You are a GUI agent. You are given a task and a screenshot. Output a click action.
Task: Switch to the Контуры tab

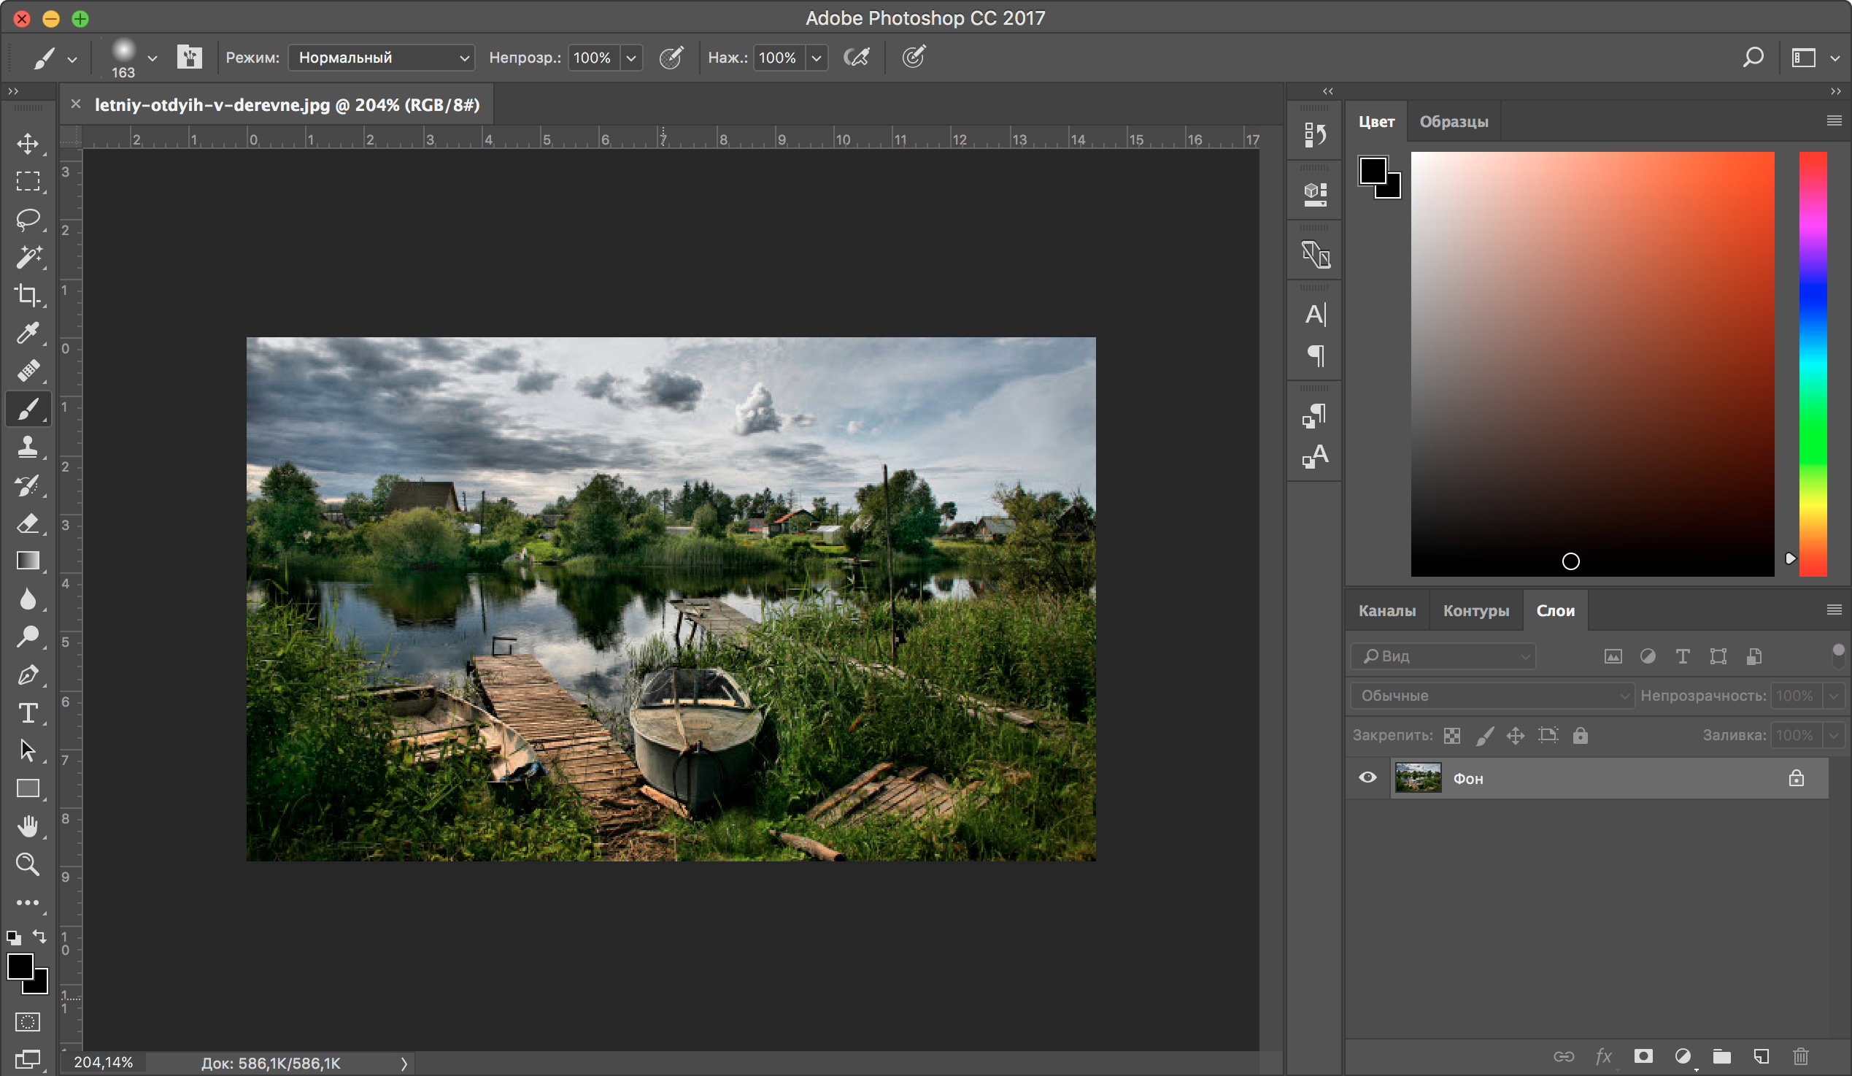[1475, 610]
